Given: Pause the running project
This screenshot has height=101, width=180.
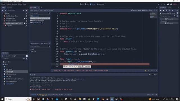Looking at the screenshot, I should click(x=161, y=4).
